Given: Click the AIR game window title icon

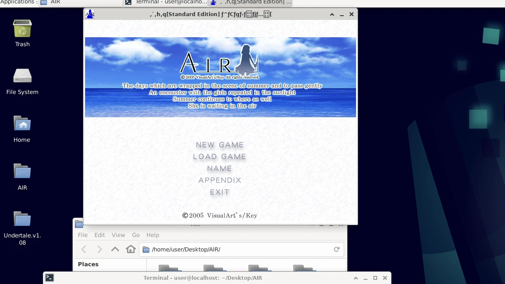Looking at the screenshot, I should [90, 14].
